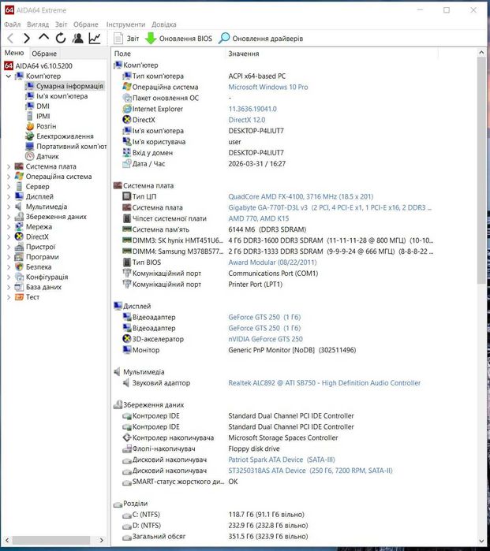Refresh the current page
Screen dimensions: 490x551
pos(61,38)
